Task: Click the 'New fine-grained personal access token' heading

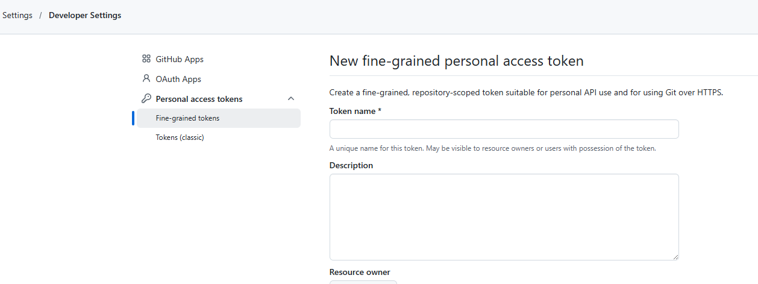Action: point(457,61)
